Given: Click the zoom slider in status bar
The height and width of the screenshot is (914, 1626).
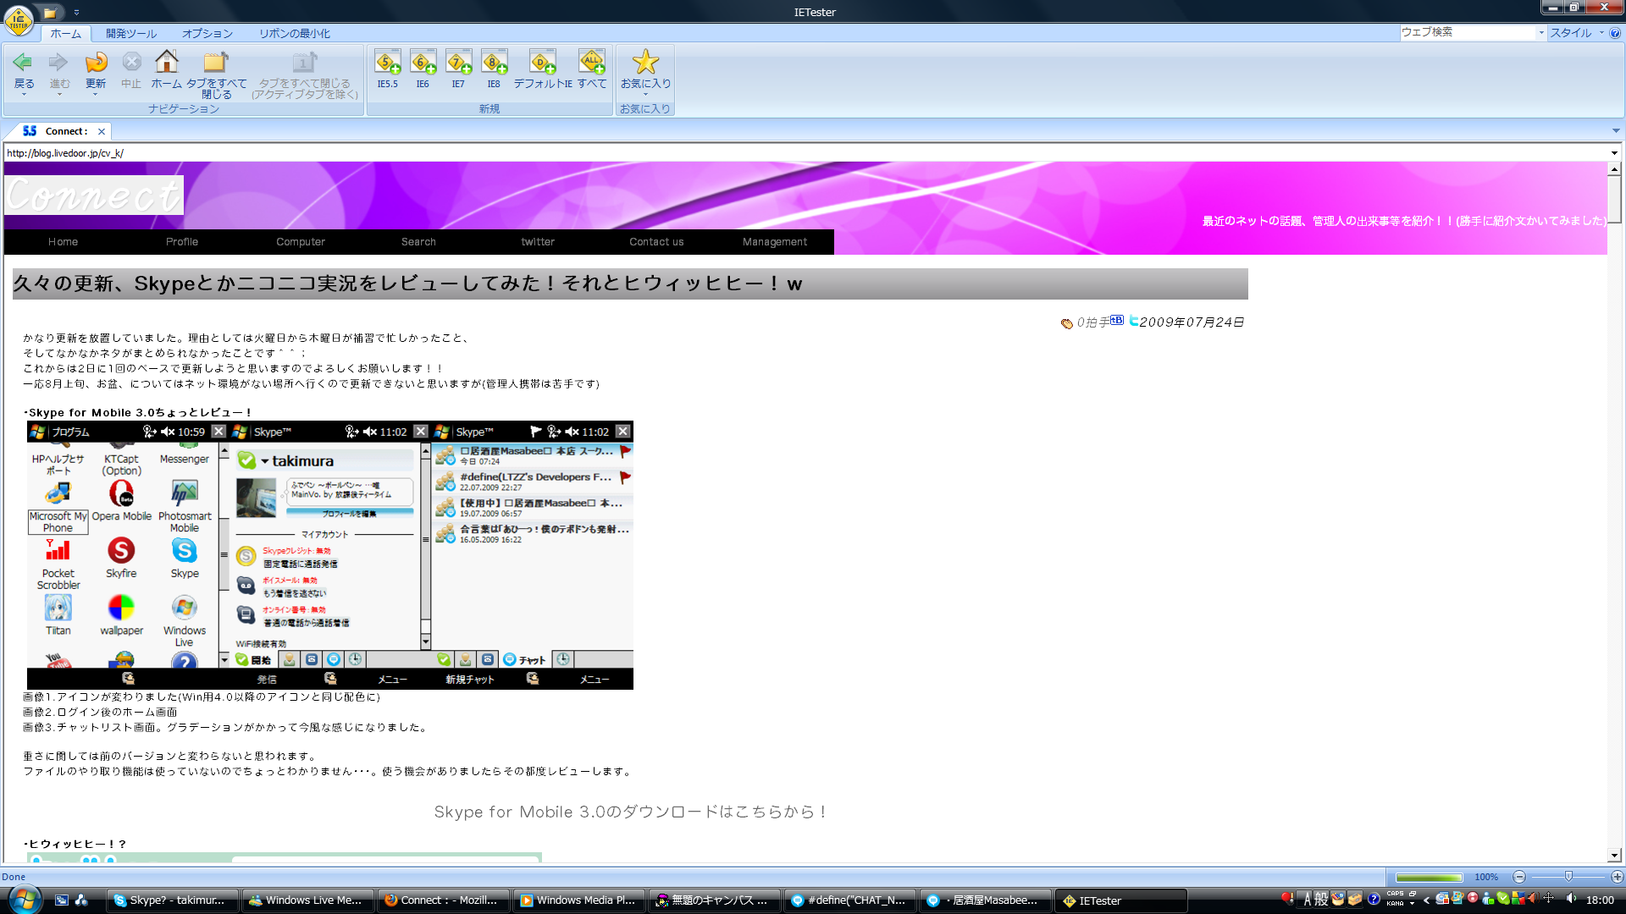Looking at the screenshot, I should point(1568,877).
